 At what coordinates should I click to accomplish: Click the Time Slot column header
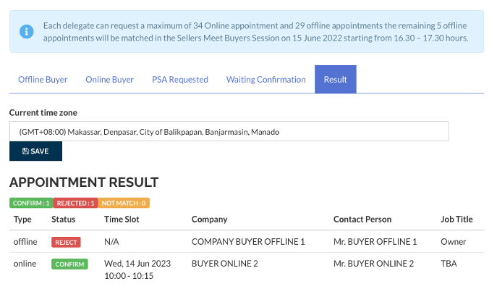coord(122,219)
